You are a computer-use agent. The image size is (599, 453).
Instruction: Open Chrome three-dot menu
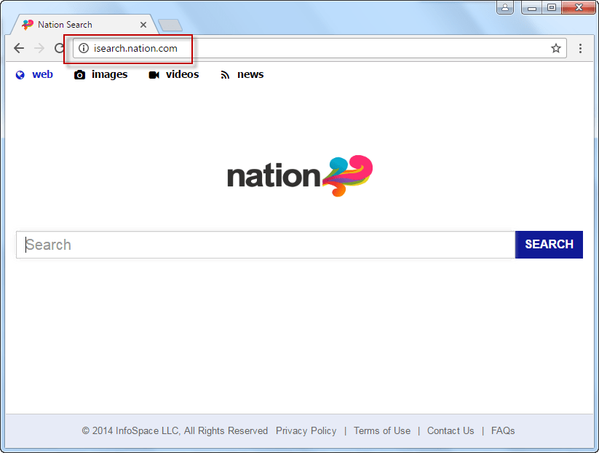click(x=580, y=48)
